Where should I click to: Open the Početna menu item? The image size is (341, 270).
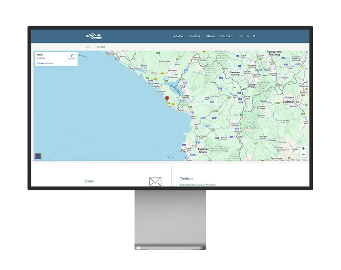pyautogui.click(x=178, y=36)
